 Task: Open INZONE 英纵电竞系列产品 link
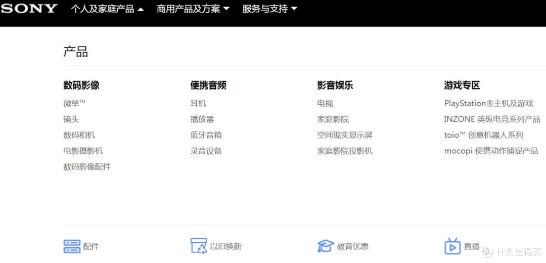tap(492, 119)
